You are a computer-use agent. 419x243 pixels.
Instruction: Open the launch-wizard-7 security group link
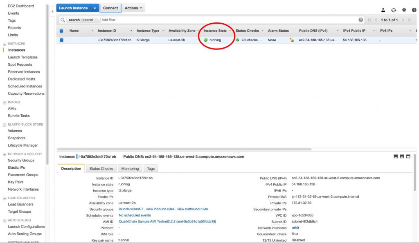131,209
